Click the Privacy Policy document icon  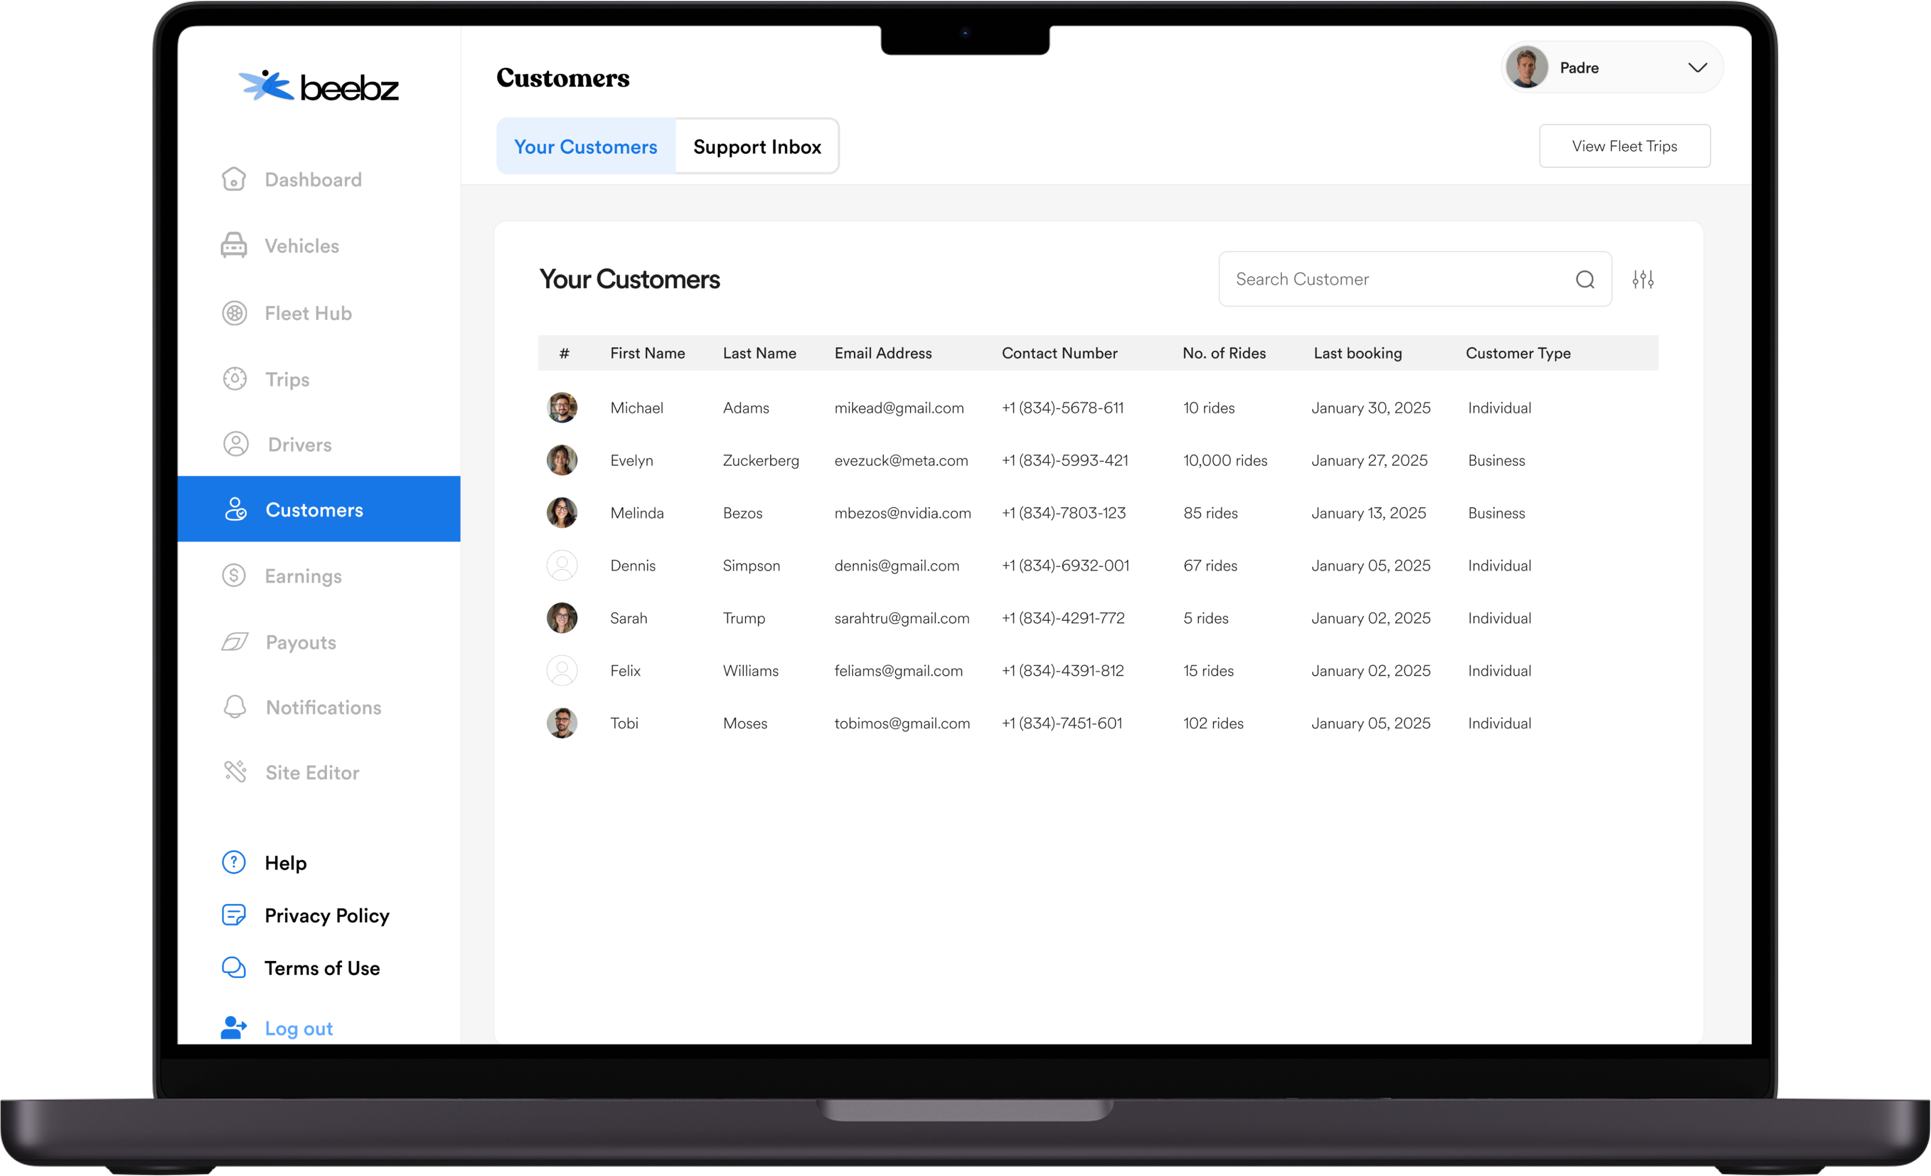(234, 915)
